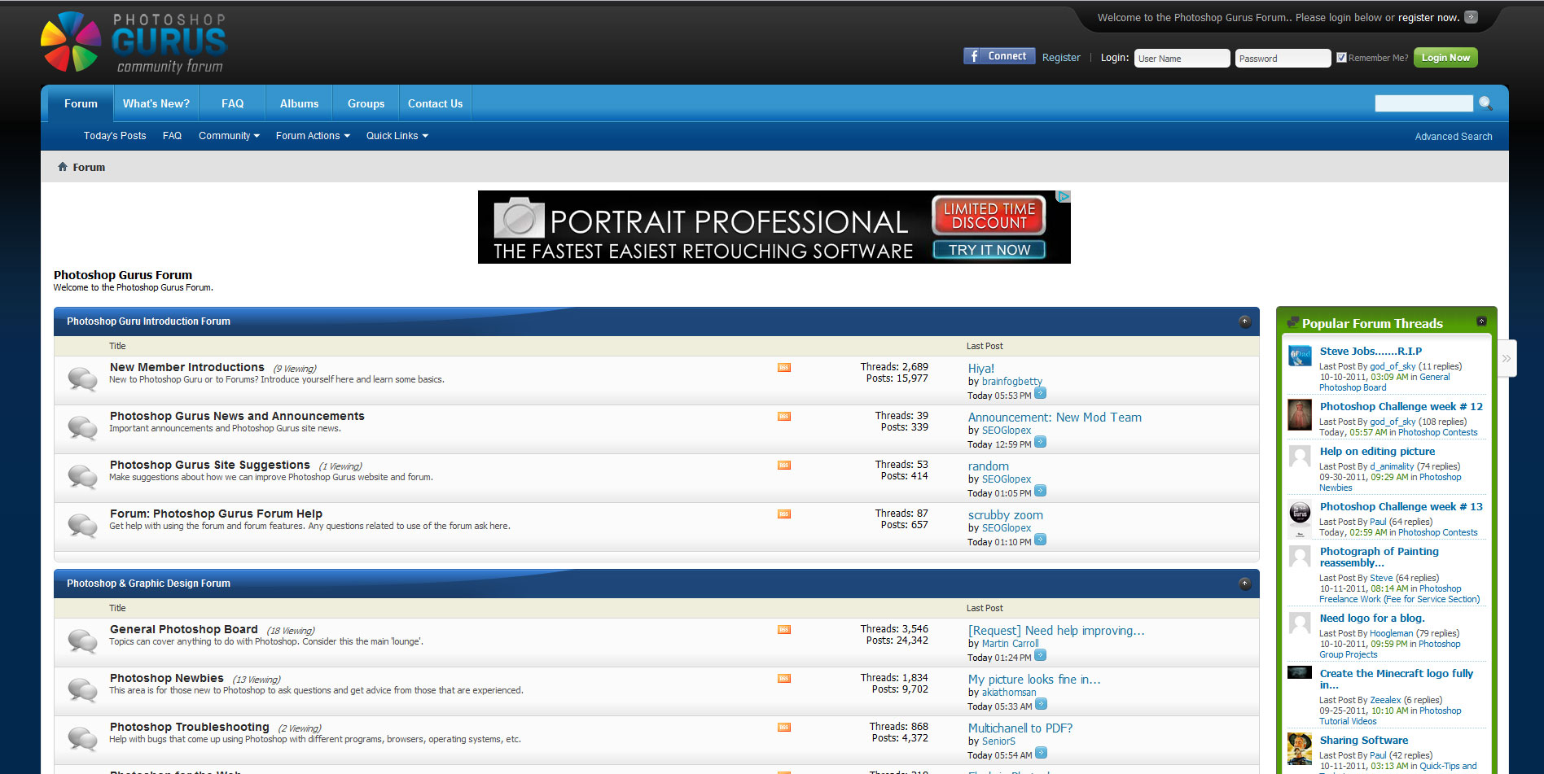Click the Register link near login

point(1061,58)
